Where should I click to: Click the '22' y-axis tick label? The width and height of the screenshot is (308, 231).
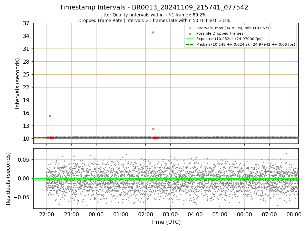click(26, 88)
